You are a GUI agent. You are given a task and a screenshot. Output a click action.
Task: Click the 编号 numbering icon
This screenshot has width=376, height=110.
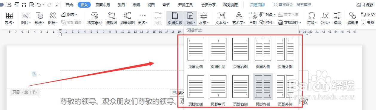[337, 18]
